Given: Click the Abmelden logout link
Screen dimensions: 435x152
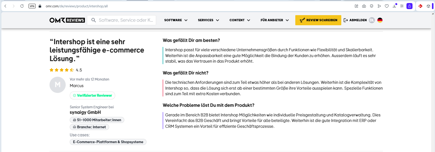Looking at the screenshot, I should click(x=355, y=20).
